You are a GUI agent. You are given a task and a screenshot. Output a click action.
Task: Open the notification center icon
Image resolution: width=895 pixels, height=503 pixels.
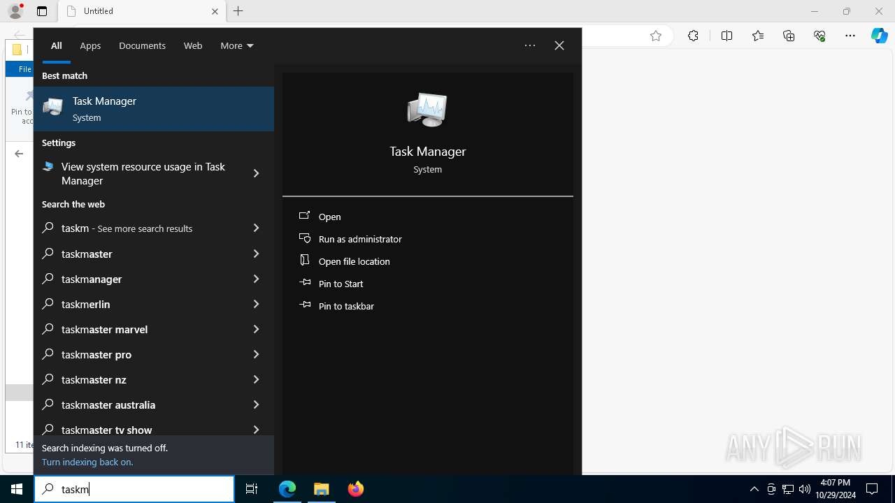point(872,489)
